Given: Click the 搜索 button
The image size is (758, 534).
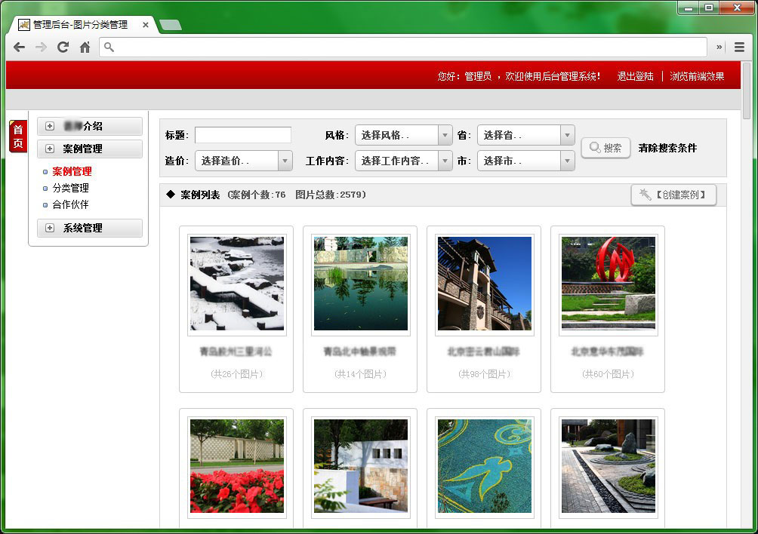Looking at the screenshot, I should click(605, 148).
